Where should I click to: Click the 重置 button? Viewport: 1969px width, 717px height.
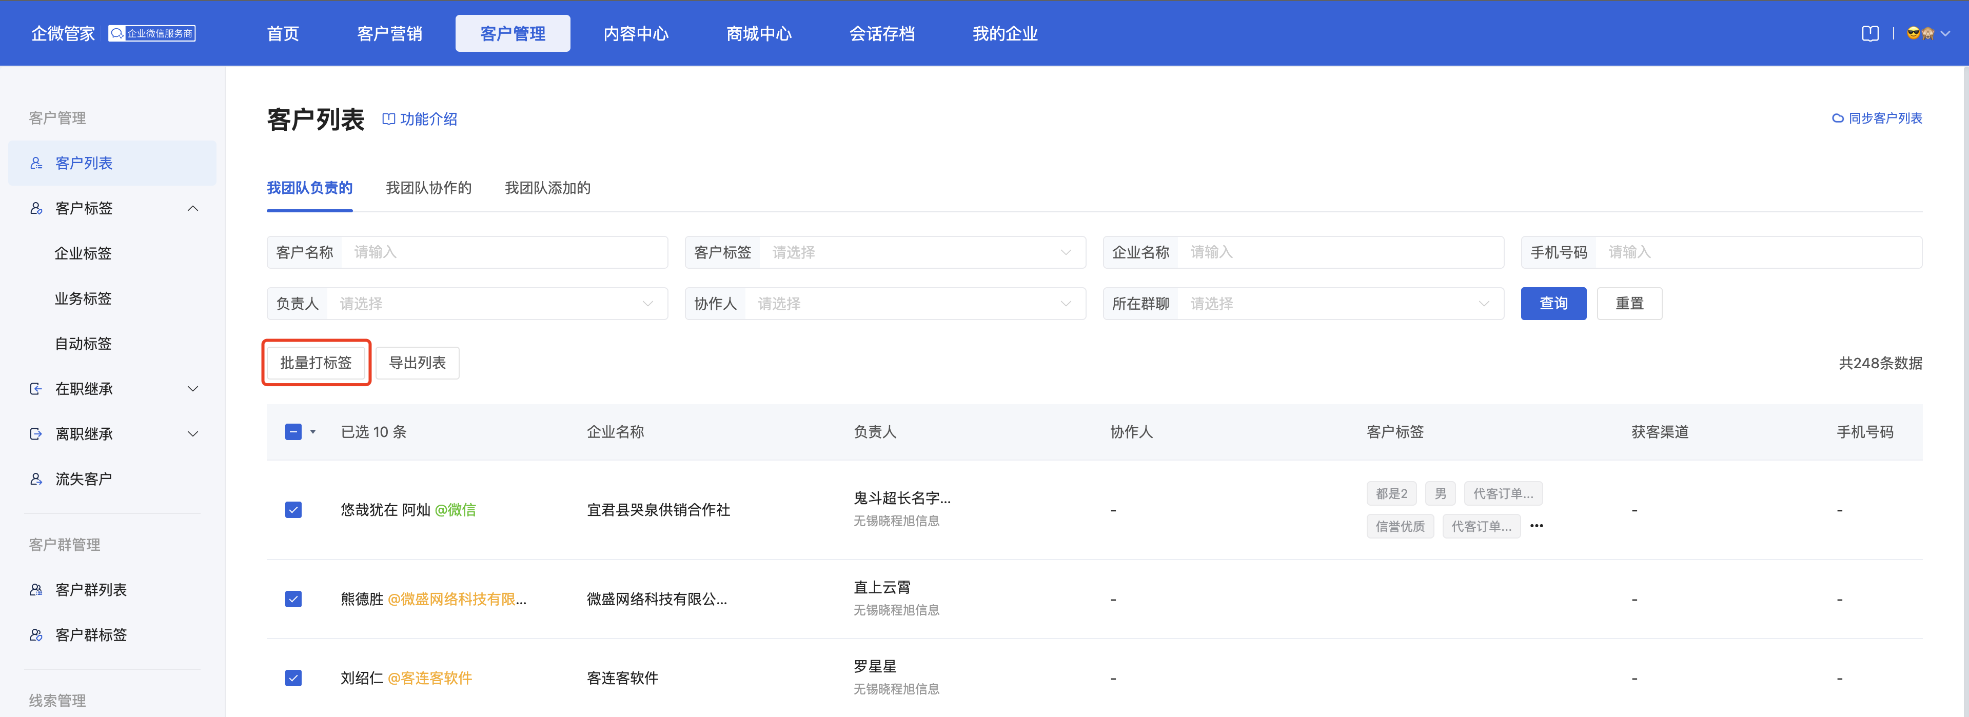(x=1629, y=304)
